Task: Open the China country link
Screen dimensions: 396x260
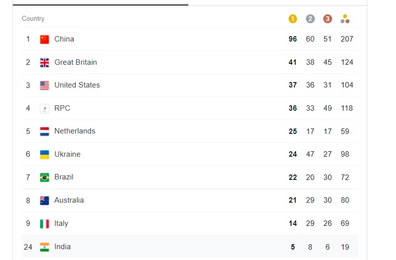Action: pyautogui.click(x=64, y=39)
